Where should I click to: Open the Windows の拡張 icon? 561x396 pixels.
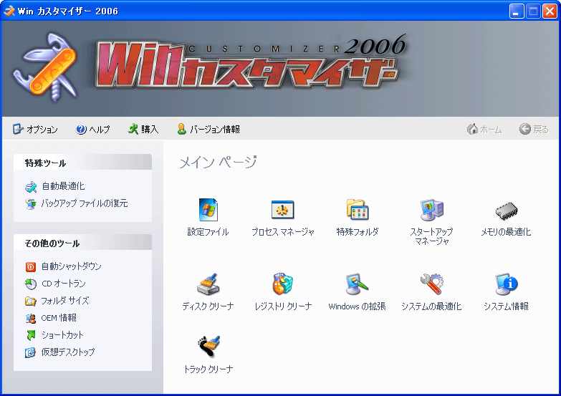[x=357, y=284]
